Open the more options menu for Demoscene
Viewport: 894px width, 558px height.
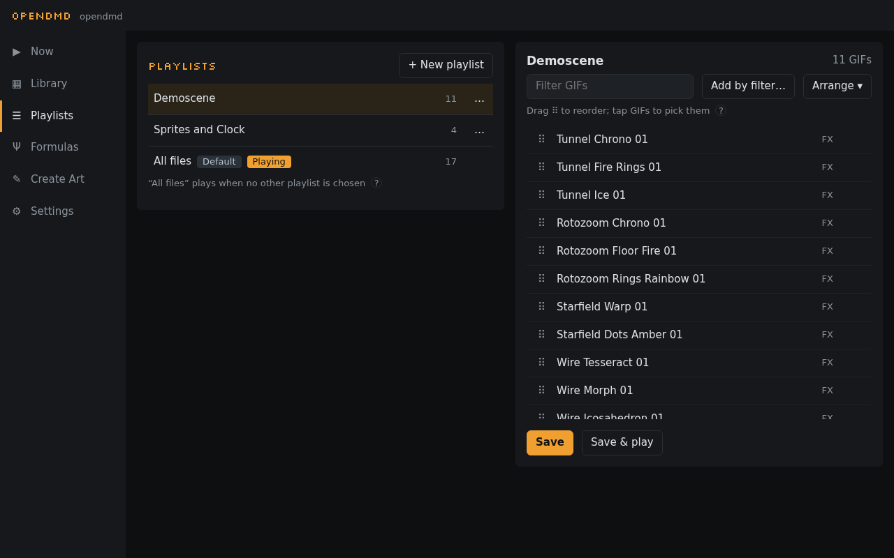pos(479,99)
